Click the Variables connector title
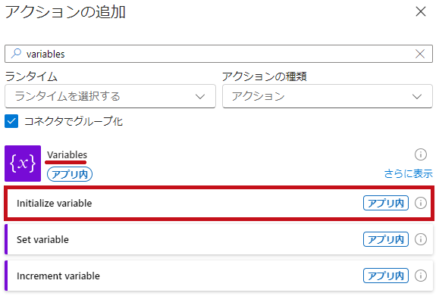Screen dimensions: 439x296 [67, 154]
